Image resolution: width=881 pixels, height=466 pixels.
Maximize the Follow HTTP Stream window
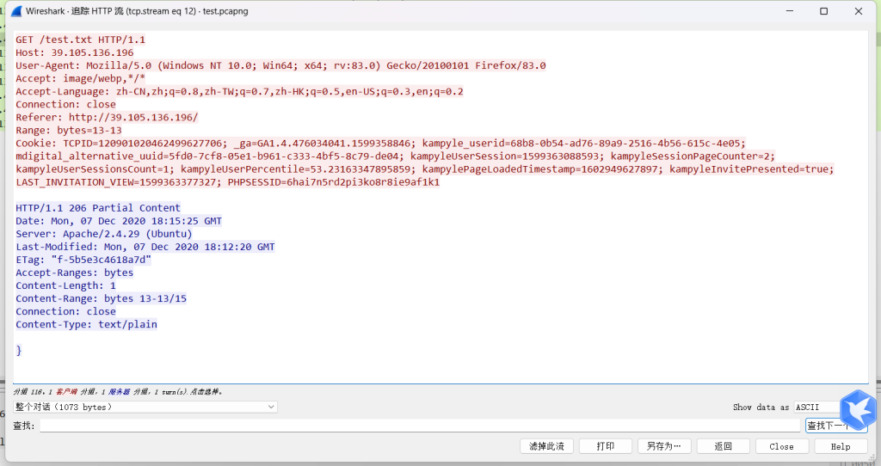pos(823,12)
